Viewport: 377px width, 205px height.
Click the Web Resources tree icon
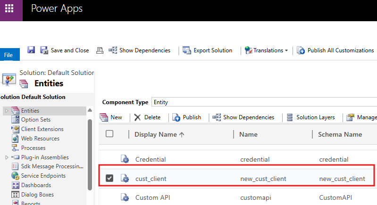(x=15, y=138)
